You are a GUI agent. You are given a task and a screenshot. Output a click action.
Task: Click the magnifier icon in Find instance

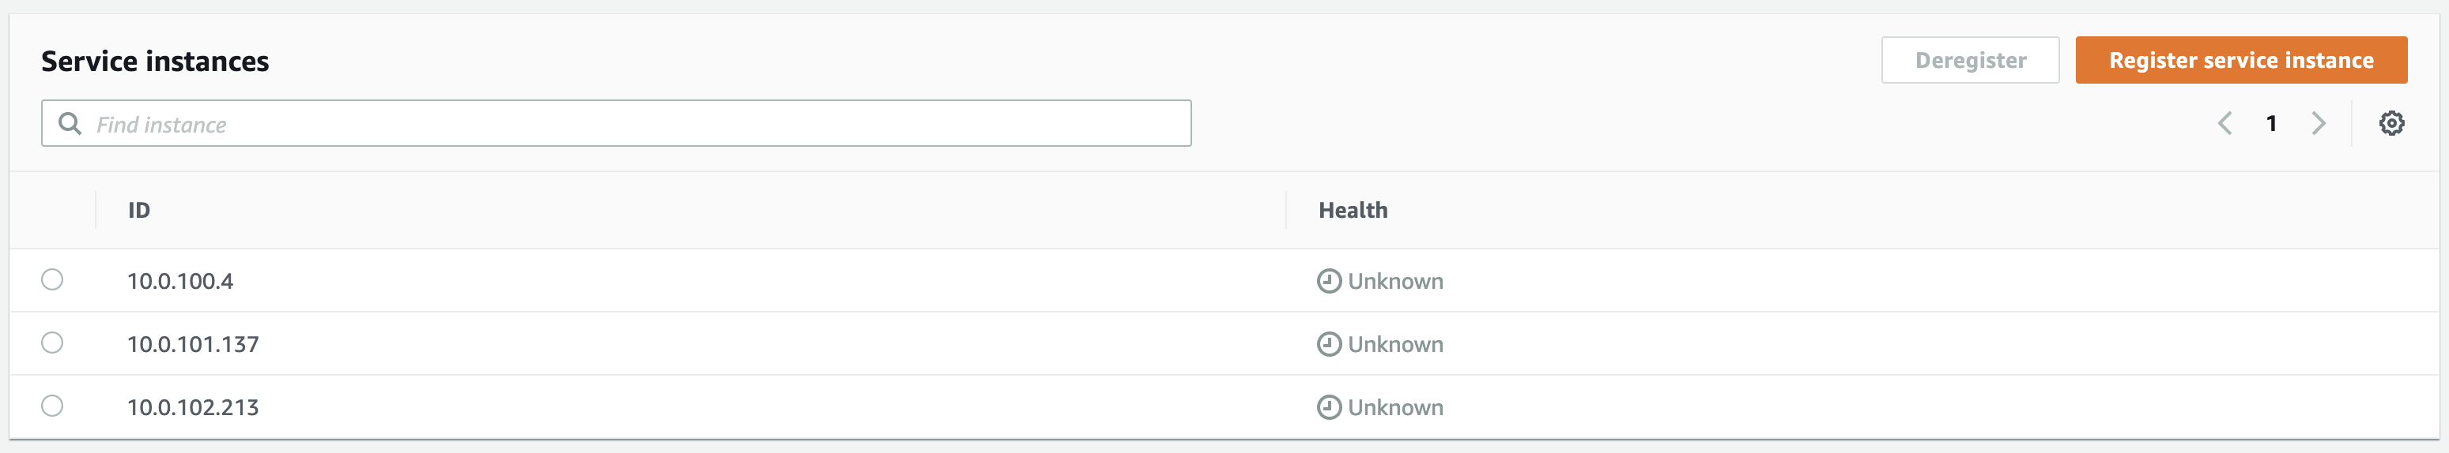pyautogui.click(x=70, y=123)
